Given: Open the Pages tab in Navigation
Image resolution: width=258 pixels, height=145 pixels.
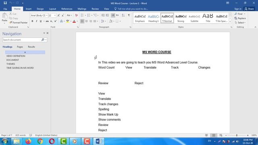Looking at the screenshot, I should click(x=20, y=47).
